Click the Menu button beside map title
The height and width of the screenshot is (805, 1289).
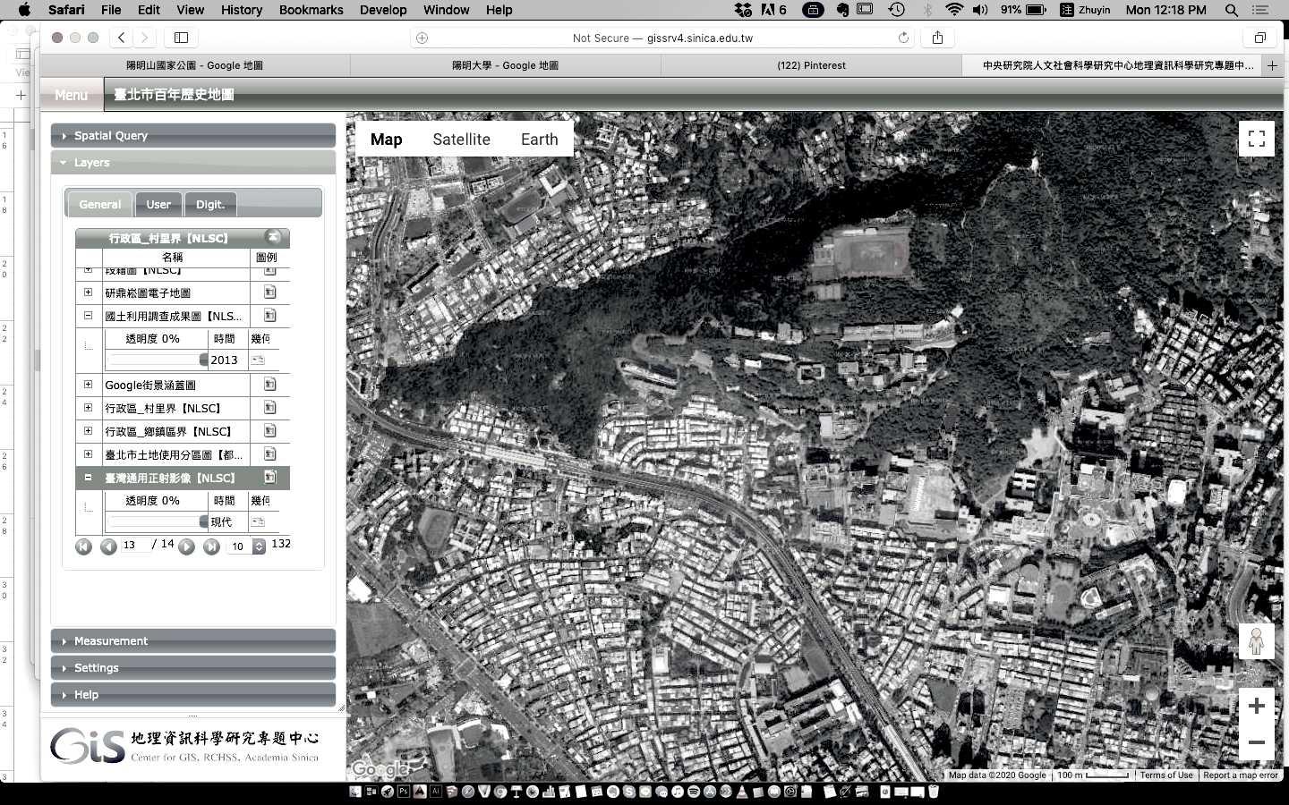[x=71, y=95]
